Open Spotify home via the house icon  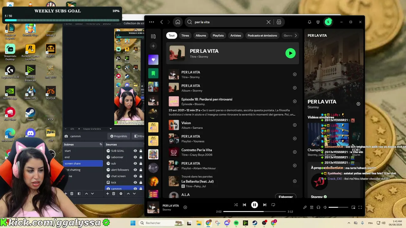coord(178,22)
